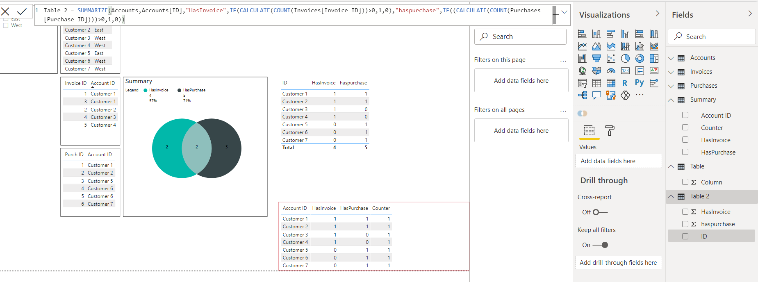758x282 pixels.
Task: Expand the Purchases table in Fields
Action: coord(671,86)
